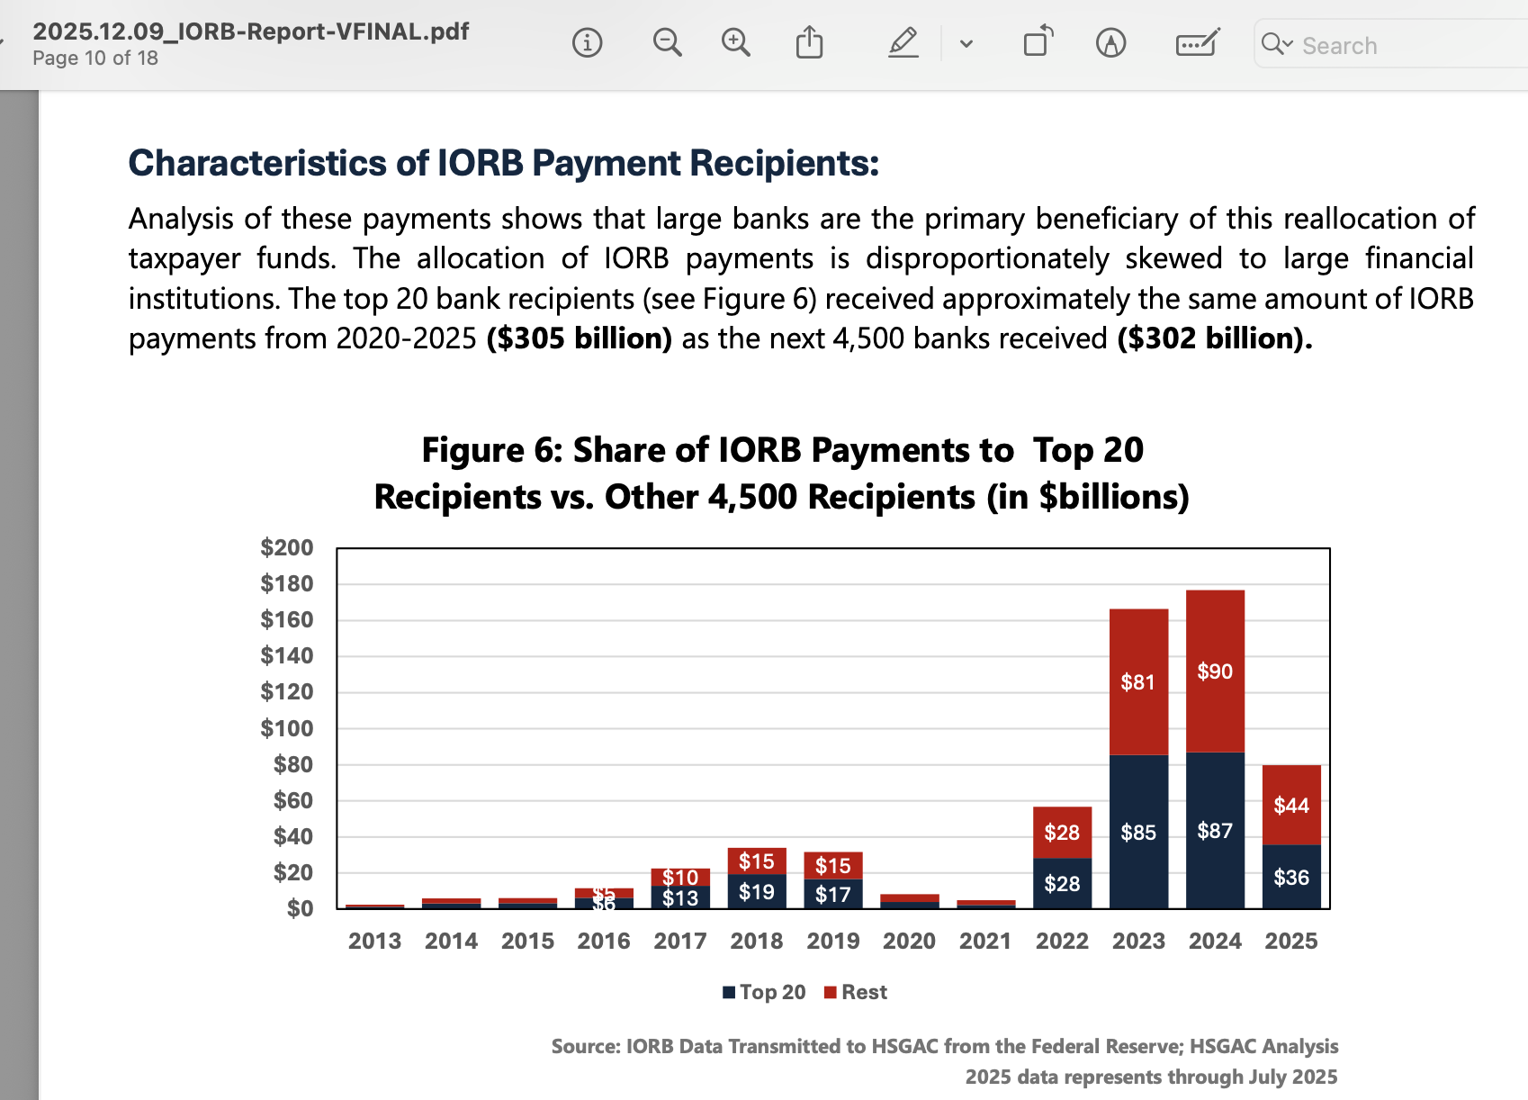Image resolution: width=1528 pixels, height=1100 pixels.
Task: Click the 'Characteristics of IORB Payment Recipients' heading
Action: (504, 163)
